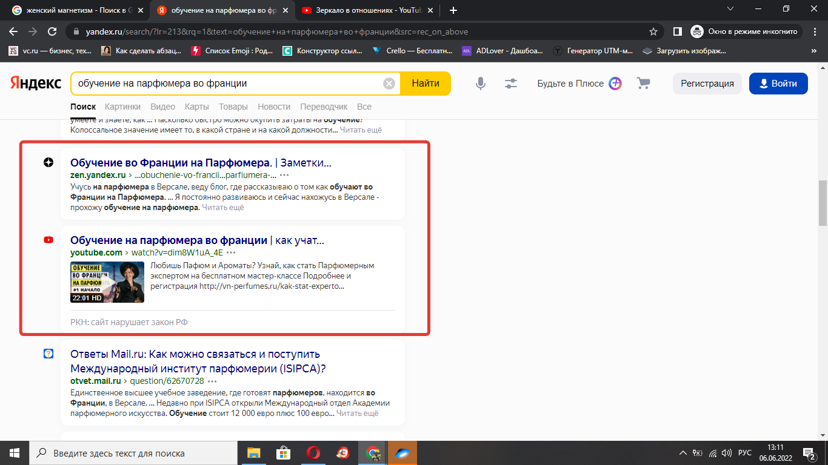Open the 'Список Emoji' bookmark
Viewport: 828px width, 465px height.
pos(232,51)
